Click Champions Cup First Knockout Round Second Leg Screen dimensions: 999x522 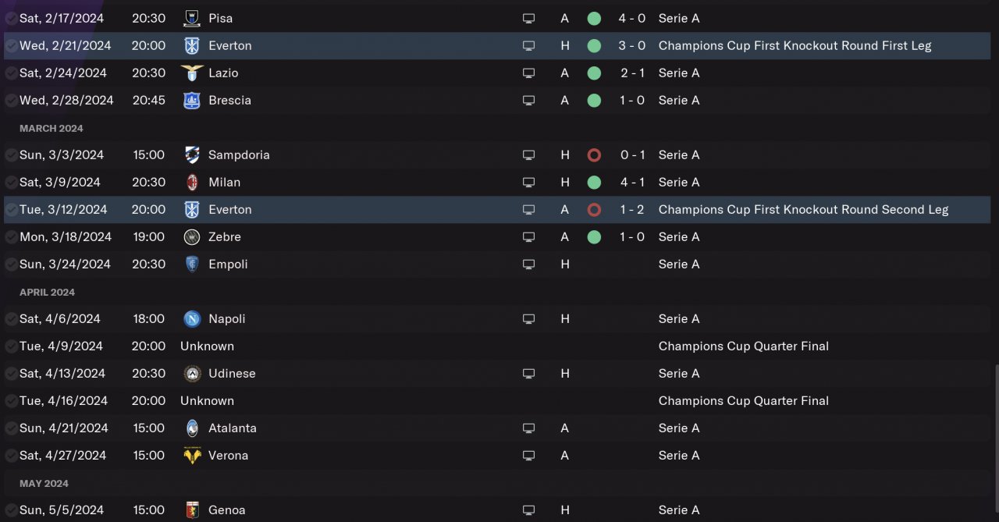[x=803, y=209]
